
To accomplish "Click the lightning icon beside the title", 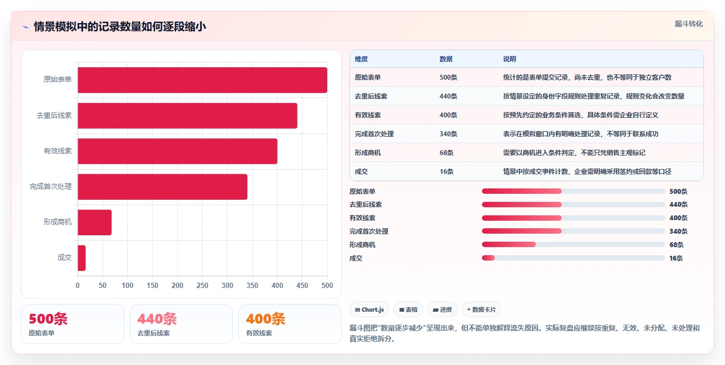I will 25,27.
